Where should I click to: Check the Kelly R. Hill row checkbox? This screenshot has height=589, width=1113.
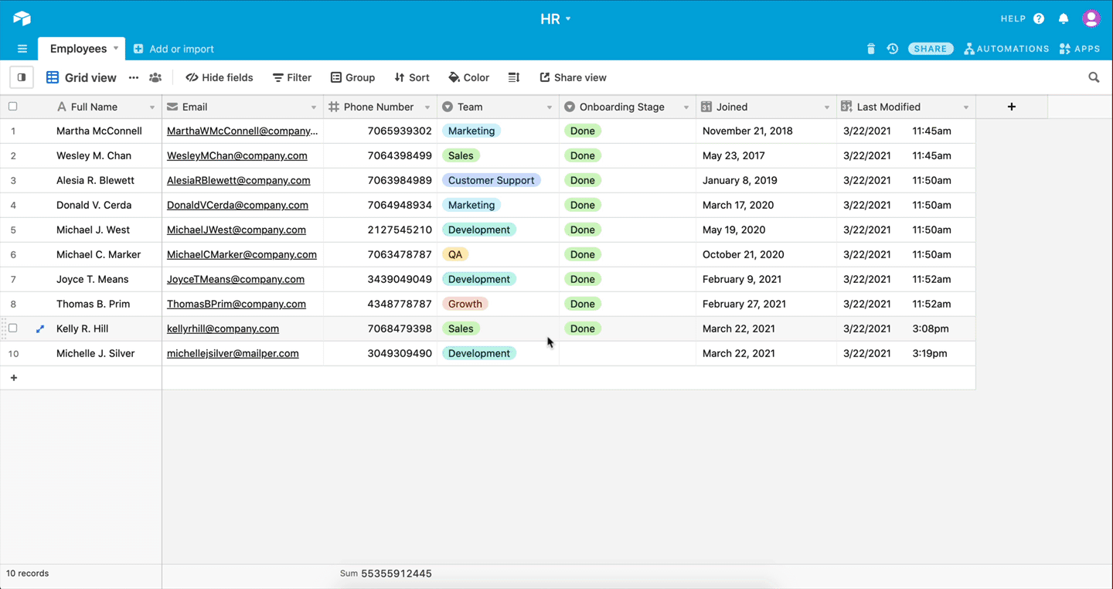tap(12, 329)
